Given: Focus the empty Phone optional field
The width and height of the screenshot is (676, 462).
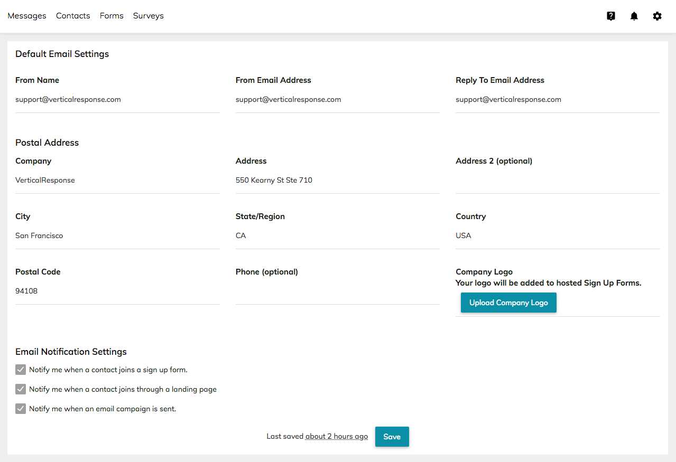Looking at the screenshot, I should click(x=338, y=291).
